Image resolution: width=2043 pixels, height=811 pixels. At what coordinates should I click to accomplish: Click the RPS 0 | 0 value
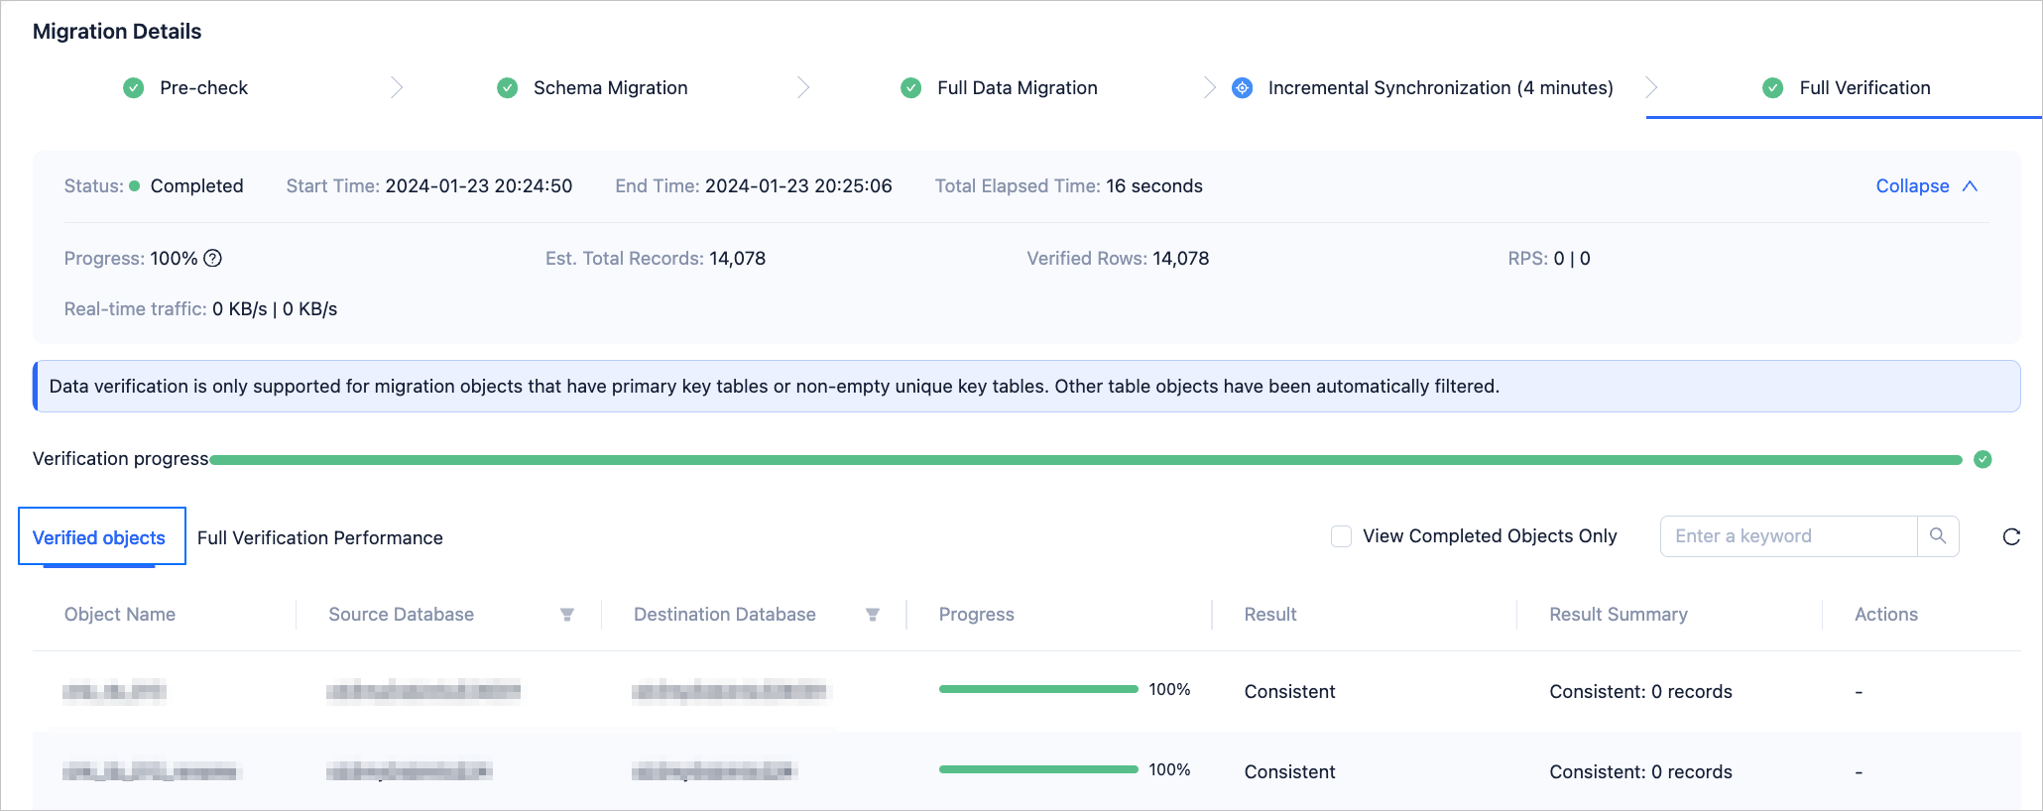pos(1572,259)
